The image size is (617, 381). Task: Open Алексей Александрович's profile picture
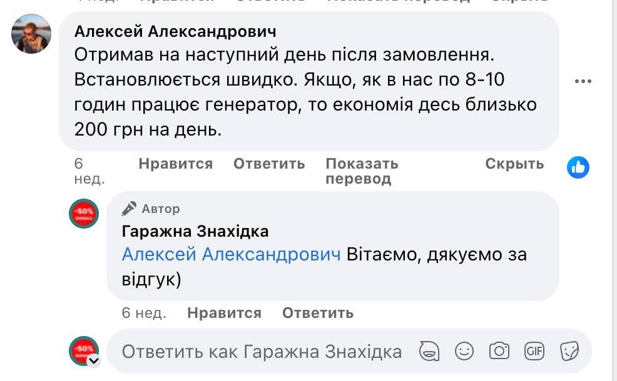tap(31, 34)
